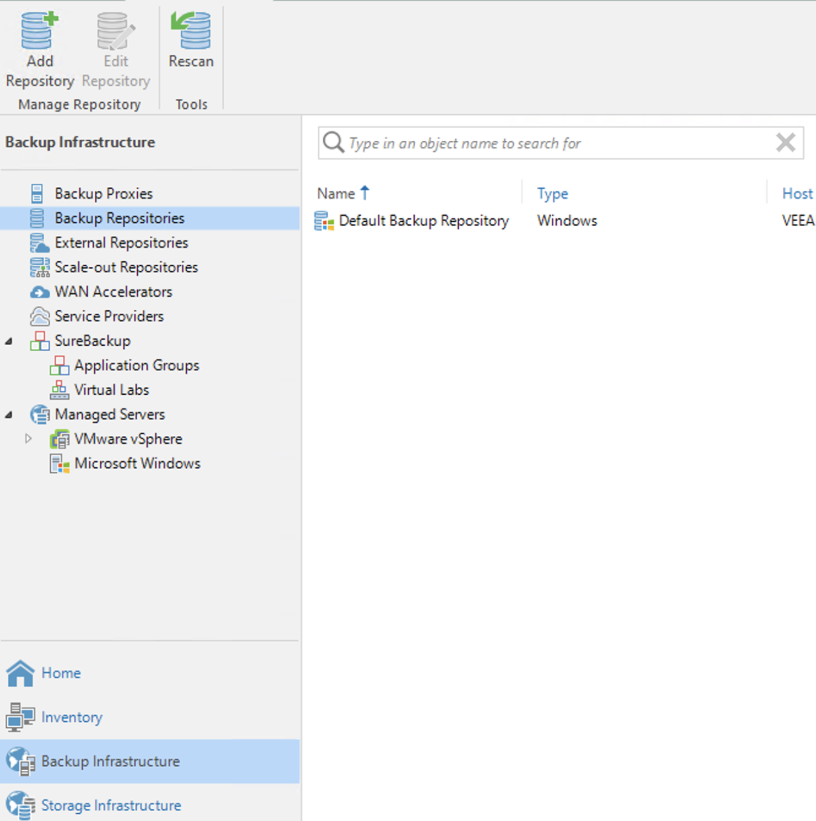Sort list by Host column
The width and height of the screenshot is (816, 821).
click(797, 193)
